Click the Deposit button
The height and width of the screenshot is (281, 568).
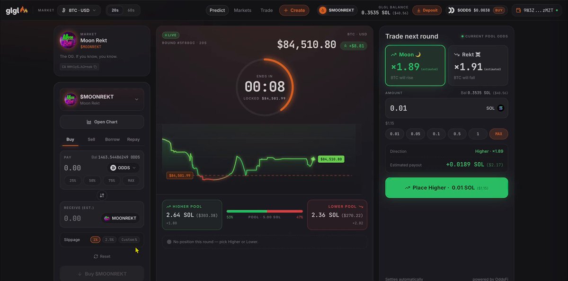coord(427,10)
